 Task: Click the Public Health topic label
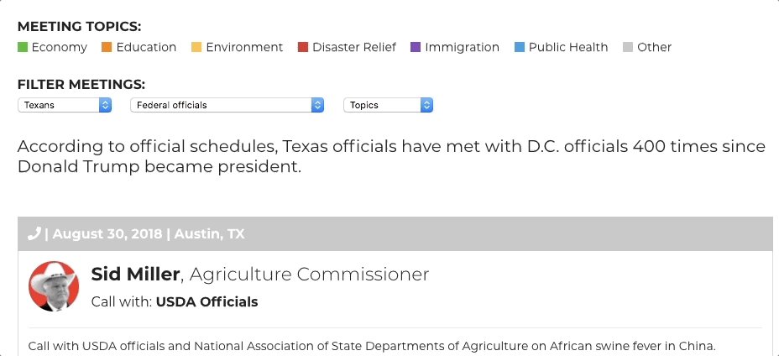point(568,47)
